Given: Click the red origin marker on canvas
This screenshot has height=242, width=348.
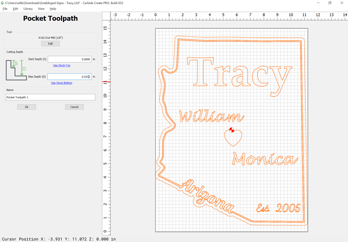Looking at the screenshot, I should tap(231, 130).
